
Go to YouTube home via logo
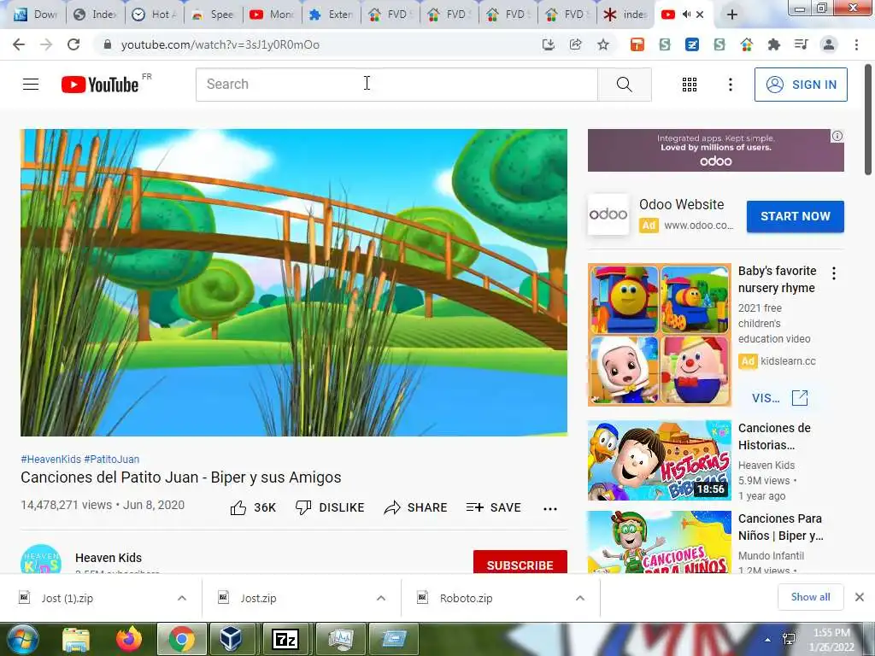click(x=101, y=85)
